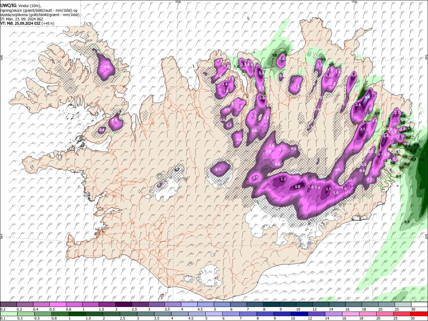Click the '20W' longitude label
428x321 pixels.
[x=178, y=2]
